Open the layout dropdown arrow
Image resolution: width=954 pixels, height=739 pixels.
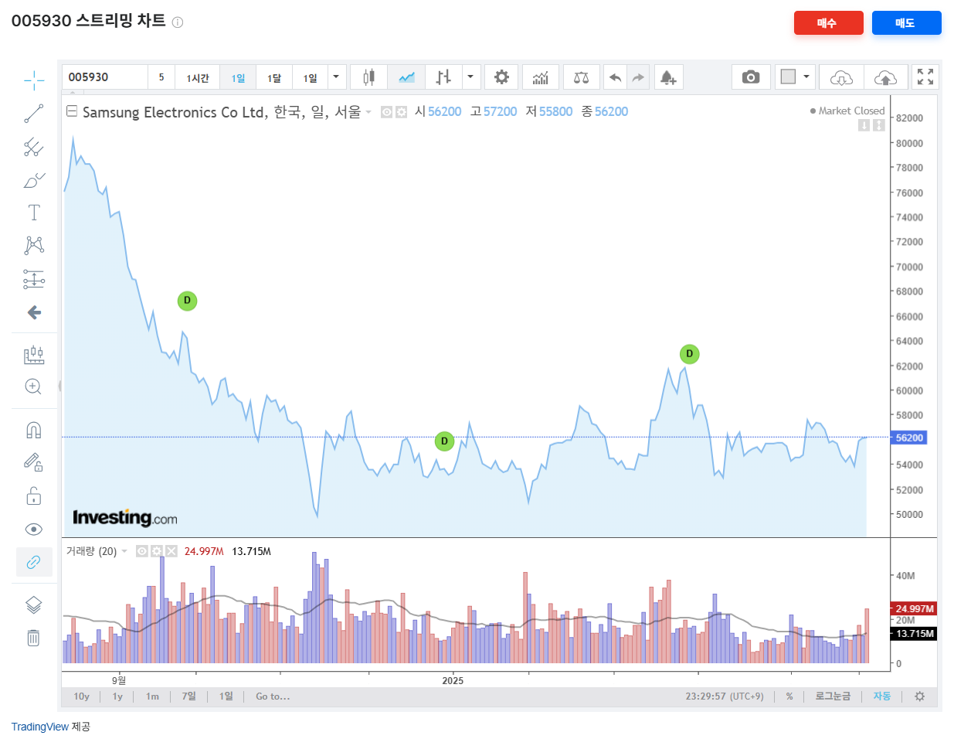(806, 77)
